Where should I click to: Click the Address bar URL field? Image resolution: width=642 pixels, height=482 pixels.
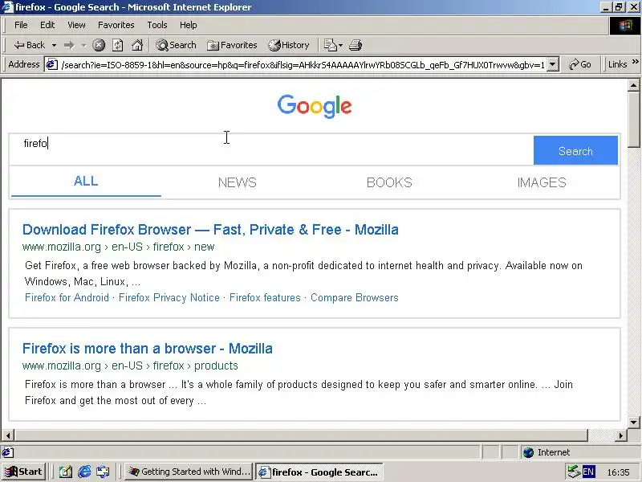click(x=303, y=65)
